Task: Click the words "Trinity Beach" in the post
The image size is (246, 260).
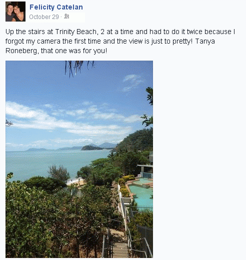Action: pyautogui.click(x=76, y=32)
